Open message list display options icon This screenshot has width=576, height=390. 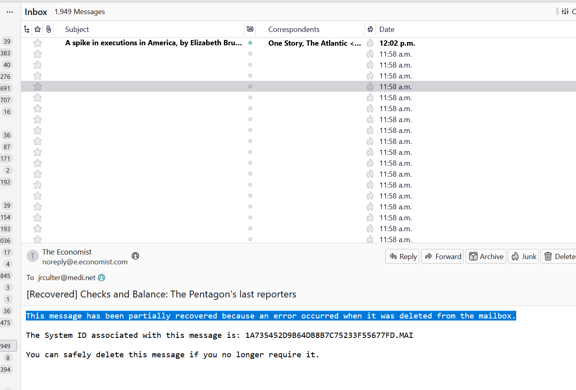tap(565, 11)
